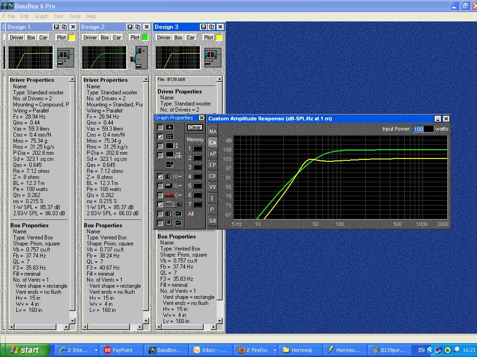Image resolution: width=477 pixels, height=357 pixels.
Task: Click the driver acoustic response speaker icon
Action: [173, 176]
